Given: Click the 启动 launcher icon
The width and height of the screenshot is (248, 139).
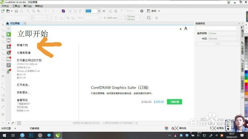Looking at the screenshot, I should [x=149, y=11].
